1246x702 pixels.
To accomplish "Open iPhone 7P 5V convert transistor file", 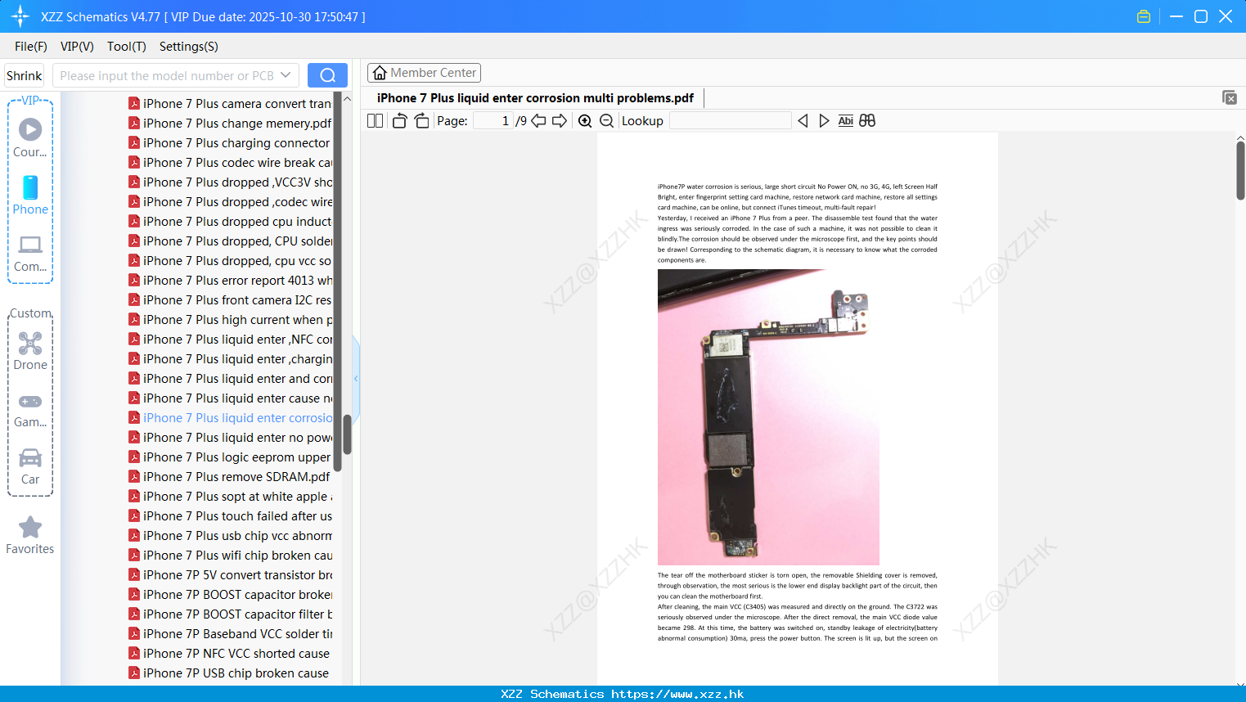I will click(230, 574).
